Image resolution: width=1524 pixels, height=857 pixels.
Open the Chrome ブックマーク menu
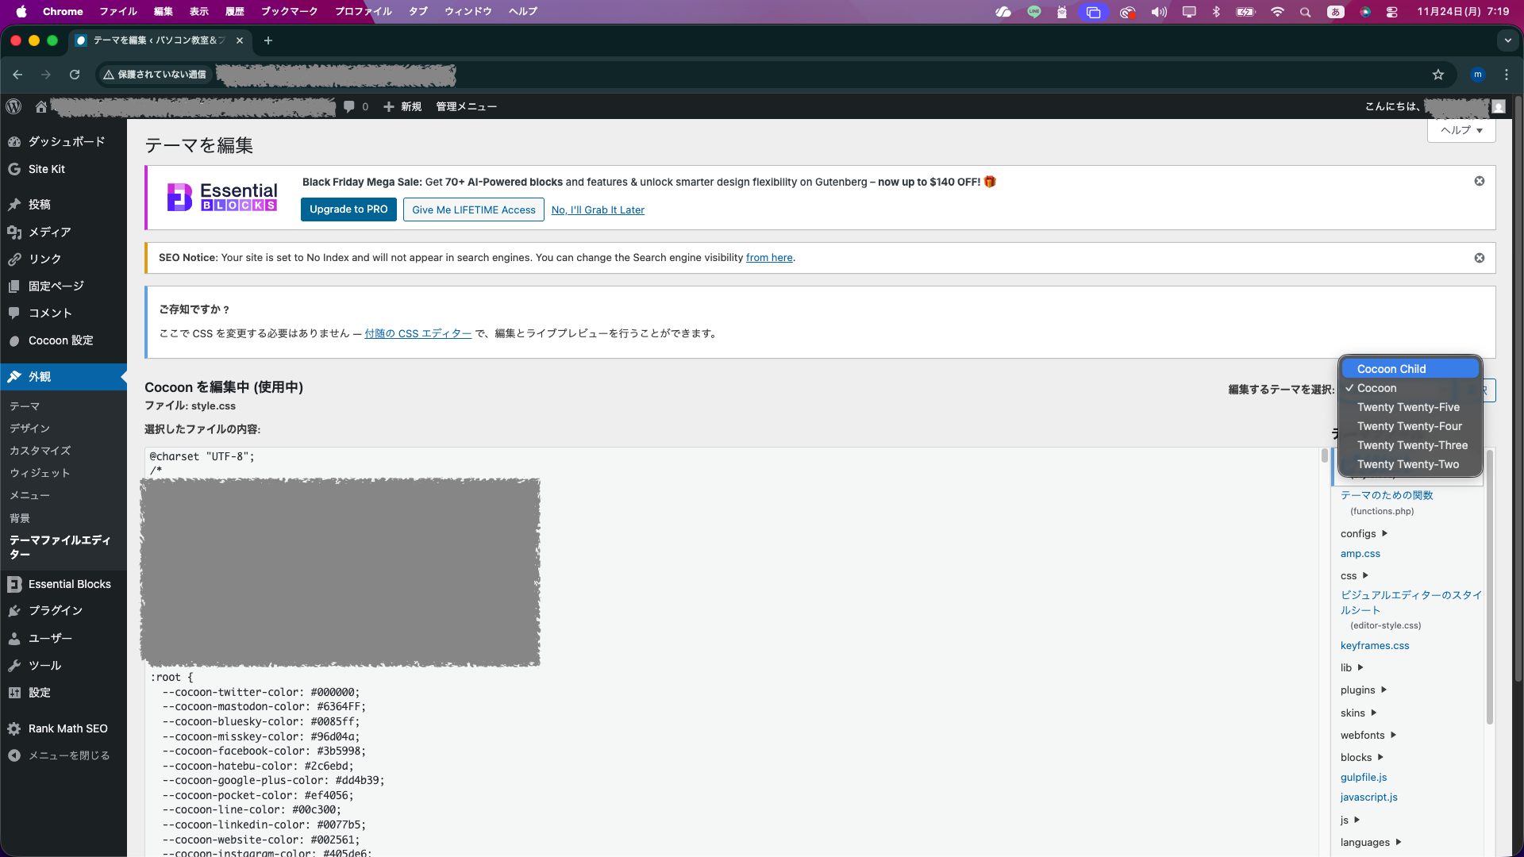pos(288,11)
